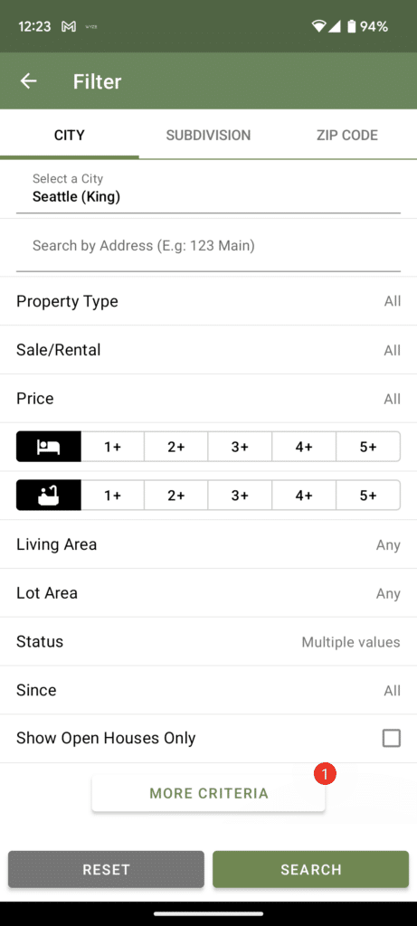Focus the Search by Address field
This screenshot has width=417, height=926.
click(x=208, y=247)
